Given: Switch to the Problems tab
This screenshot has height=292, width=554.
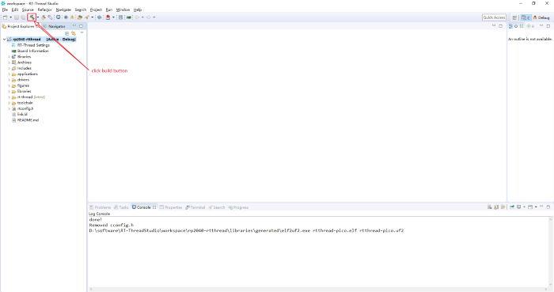Looking at the screenshot, I should (100, 207).
